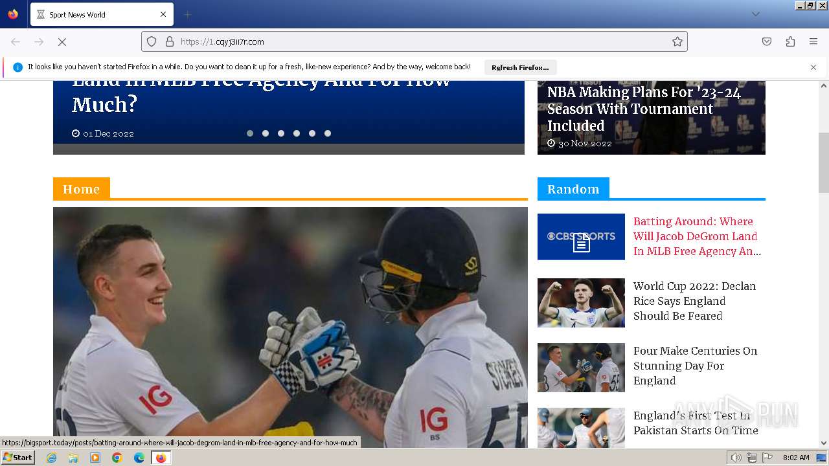Open England's First Test In Pakistan article
The width and height of the screenshot is (829, 466).
(x=696, y=423)
